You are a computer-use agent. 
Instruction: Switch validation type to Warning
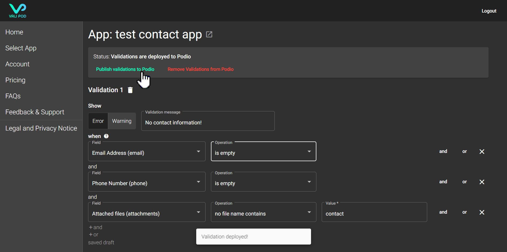[x=122, y=121]
